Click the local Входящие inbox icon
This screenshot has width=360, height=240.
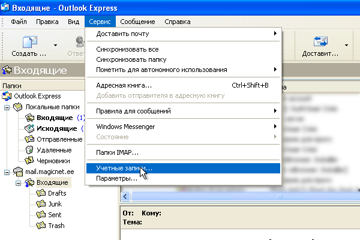click(x=29, y=118)
